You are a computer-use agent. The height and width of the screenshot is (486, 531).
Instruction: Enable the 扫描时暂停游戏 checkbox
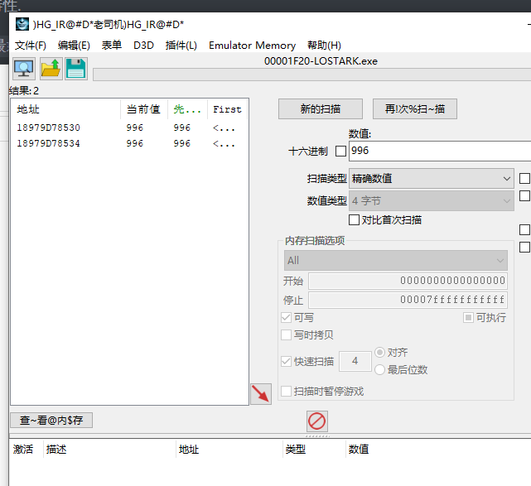point(286,392)
